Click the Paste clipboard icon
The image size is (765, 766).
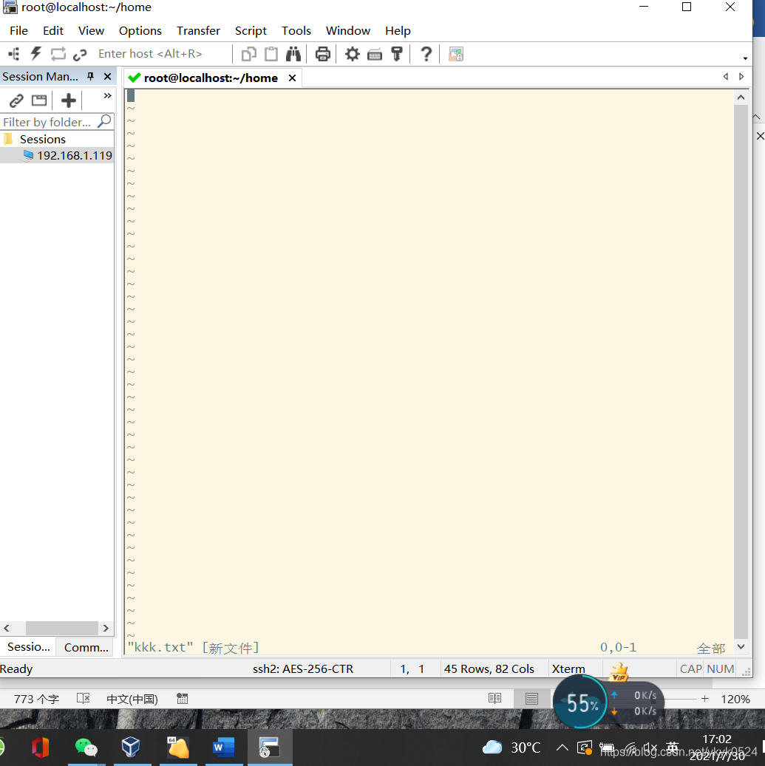point(271,54)
